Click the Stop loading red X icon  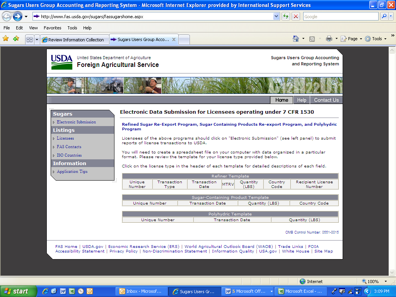coord(296,17)
